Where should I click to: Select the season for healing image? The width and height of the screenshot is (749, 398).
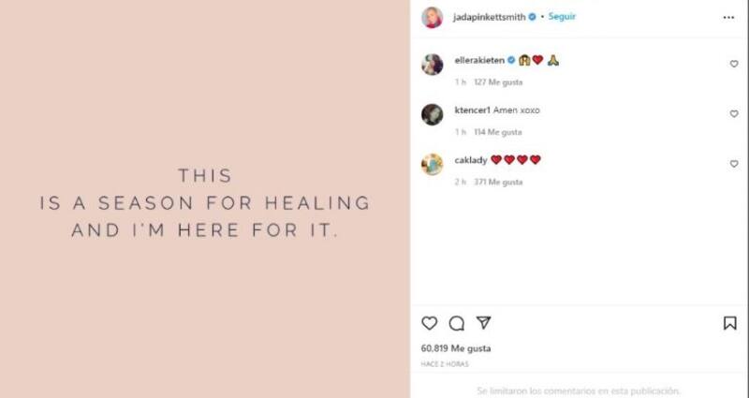pos(205,199)
